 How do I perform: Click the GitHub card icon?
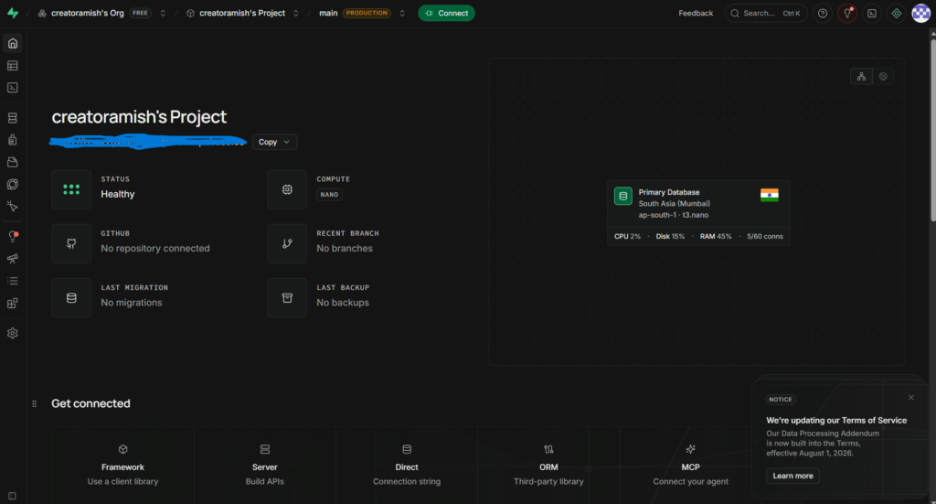(x=71, y=243)
